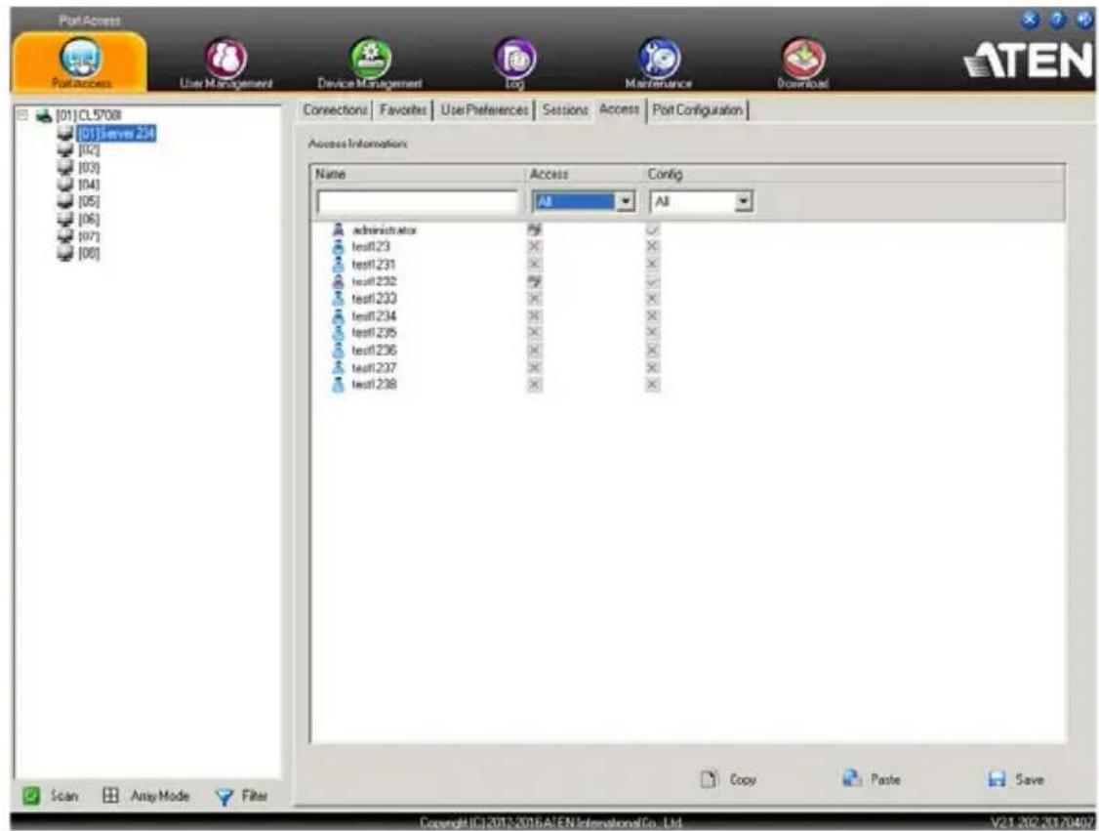Click user icon beside test1232
This screenshot has width=1099, height=831.
click(338, 281)
